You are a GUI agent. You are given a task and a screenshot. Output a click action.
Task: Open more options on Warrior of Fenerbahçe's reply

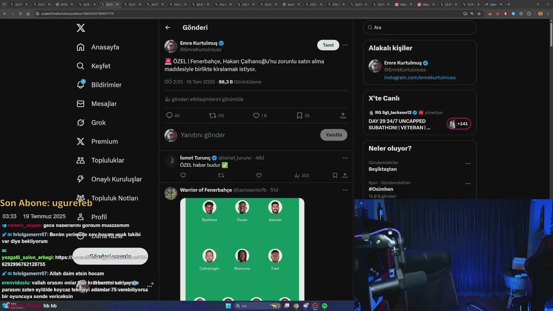(345, 190)
